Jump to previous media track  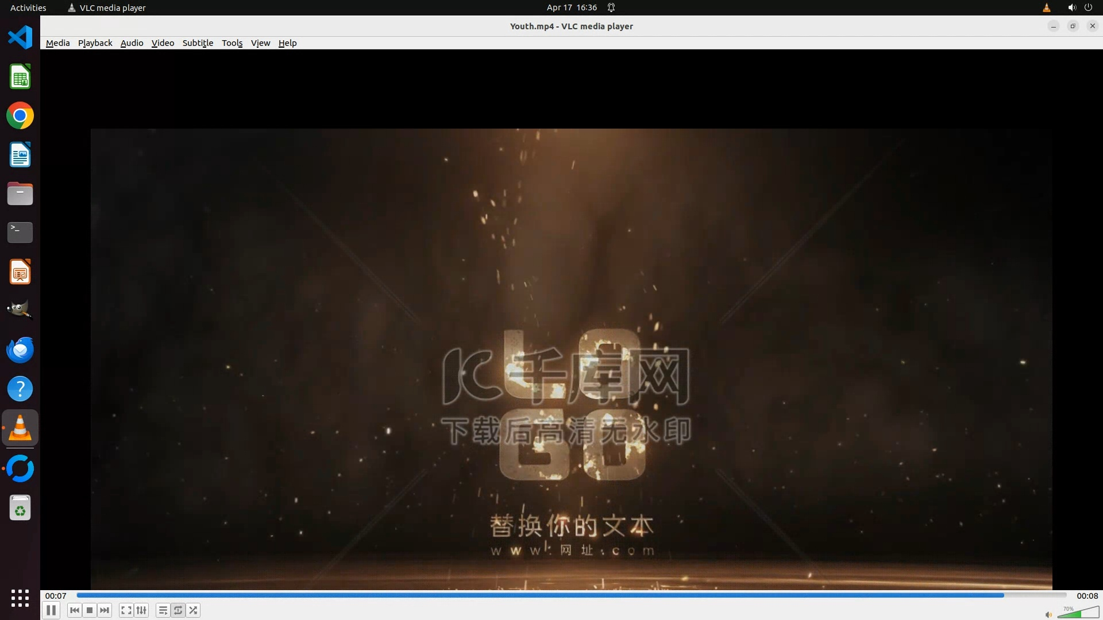[74, 610]
